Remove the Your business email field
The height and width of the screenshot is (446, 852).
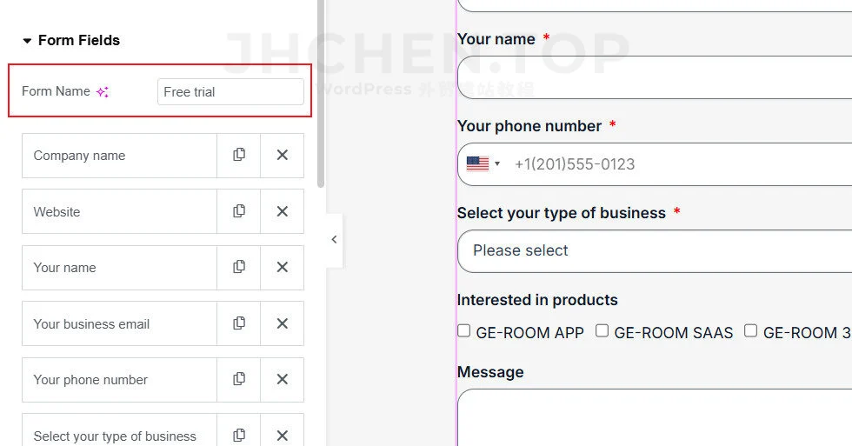(x=282, y=323)
